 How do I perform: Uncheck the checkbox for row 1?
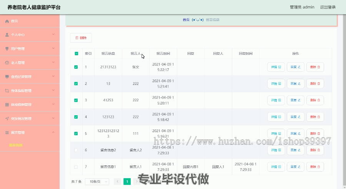(76, 67)
